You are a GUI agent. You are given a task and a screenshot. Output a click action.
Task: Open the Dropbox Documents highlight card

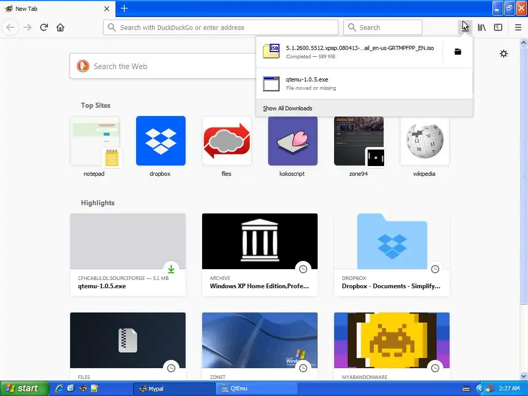(x=392, y=255)
